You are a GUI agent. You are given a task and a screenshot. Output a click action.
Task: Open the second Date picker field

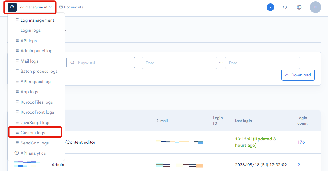262,63
